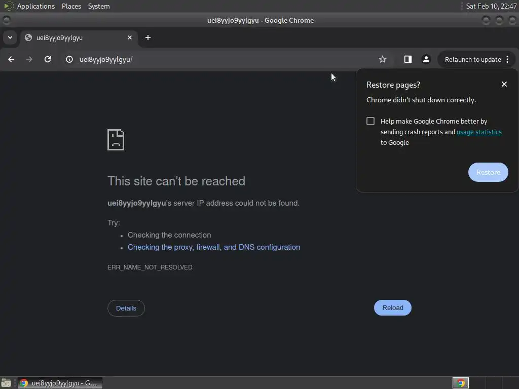This screenshot has height=389, width=519.
Task: Click the forward navigation arrow
Action: pos(29,59)
